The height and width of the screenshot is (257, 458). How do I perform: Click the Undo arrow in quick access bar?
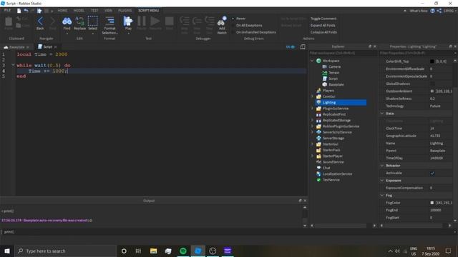pyautogui.click(x=26, y=11)
